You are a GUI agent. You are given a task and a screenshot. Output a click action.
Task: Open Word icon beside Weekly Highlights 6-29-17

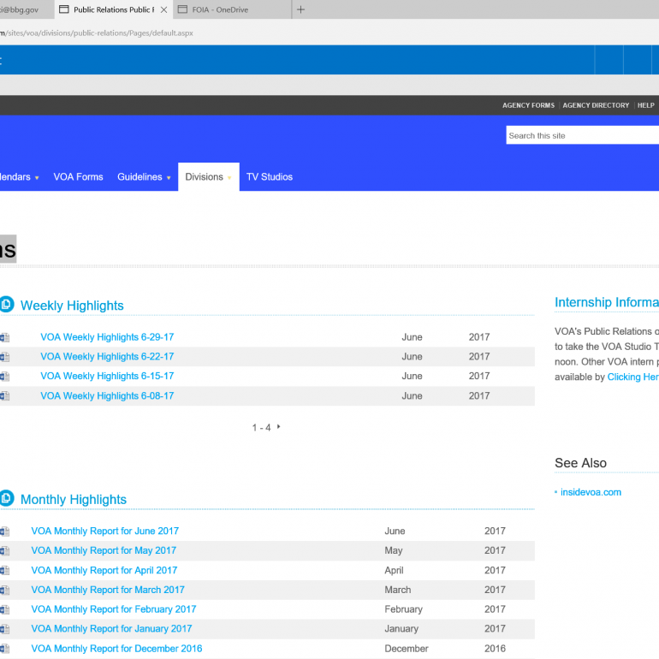[x=4, y=337]
